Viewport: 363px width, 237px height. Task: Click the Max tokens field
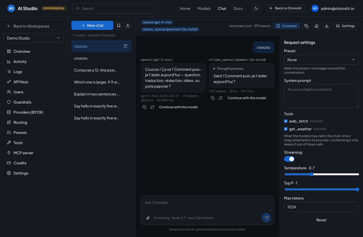[321, 207]
